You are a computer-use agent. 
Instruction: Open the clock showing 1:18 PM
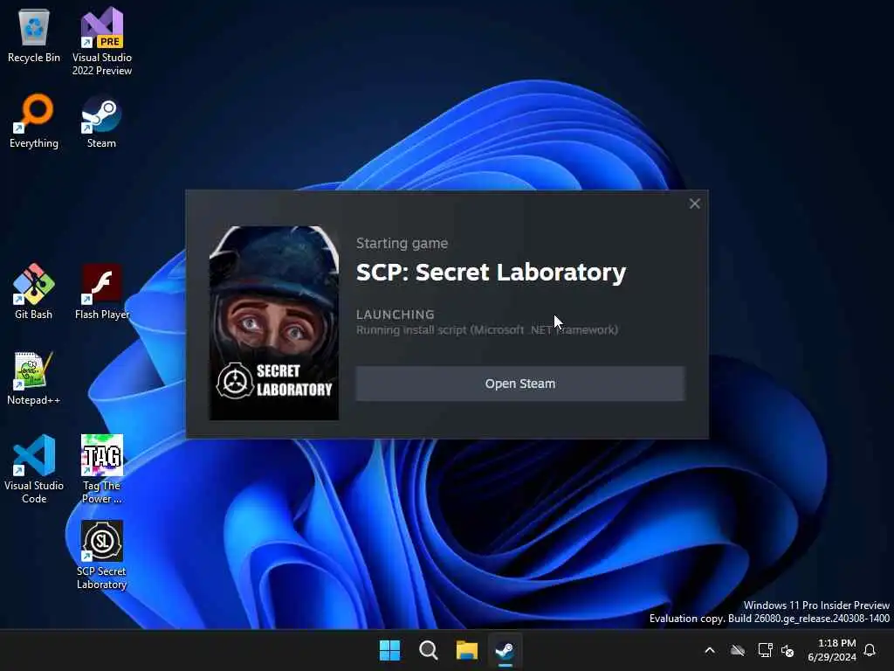(x=832, y=650)
